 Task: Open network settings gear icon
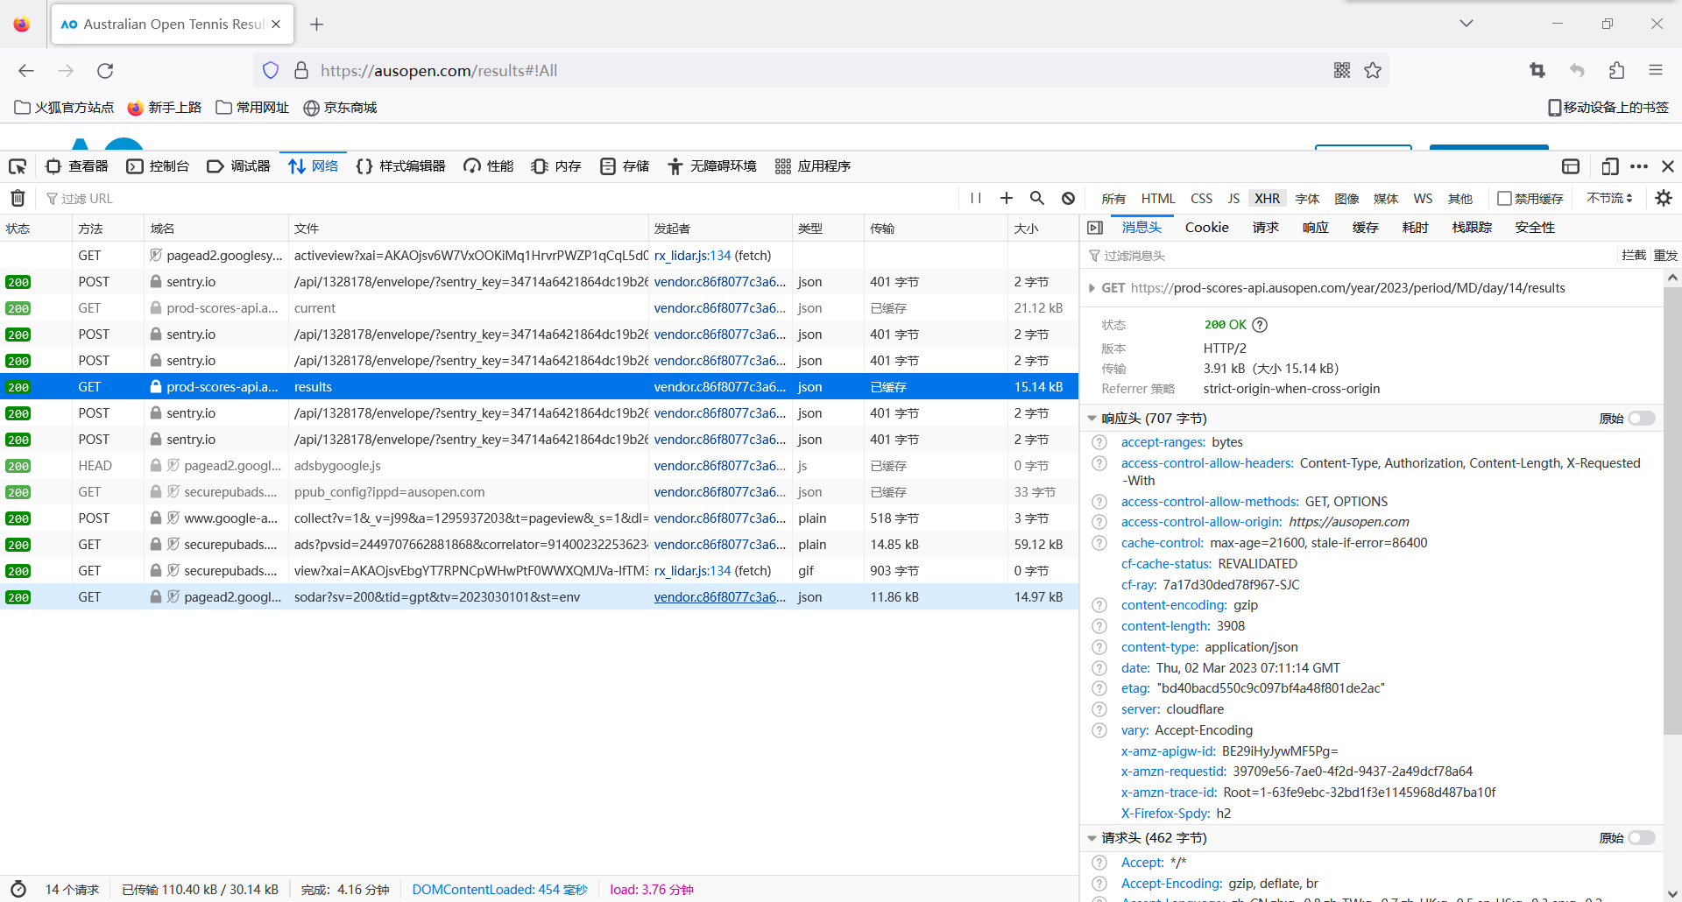point(1664,199)
